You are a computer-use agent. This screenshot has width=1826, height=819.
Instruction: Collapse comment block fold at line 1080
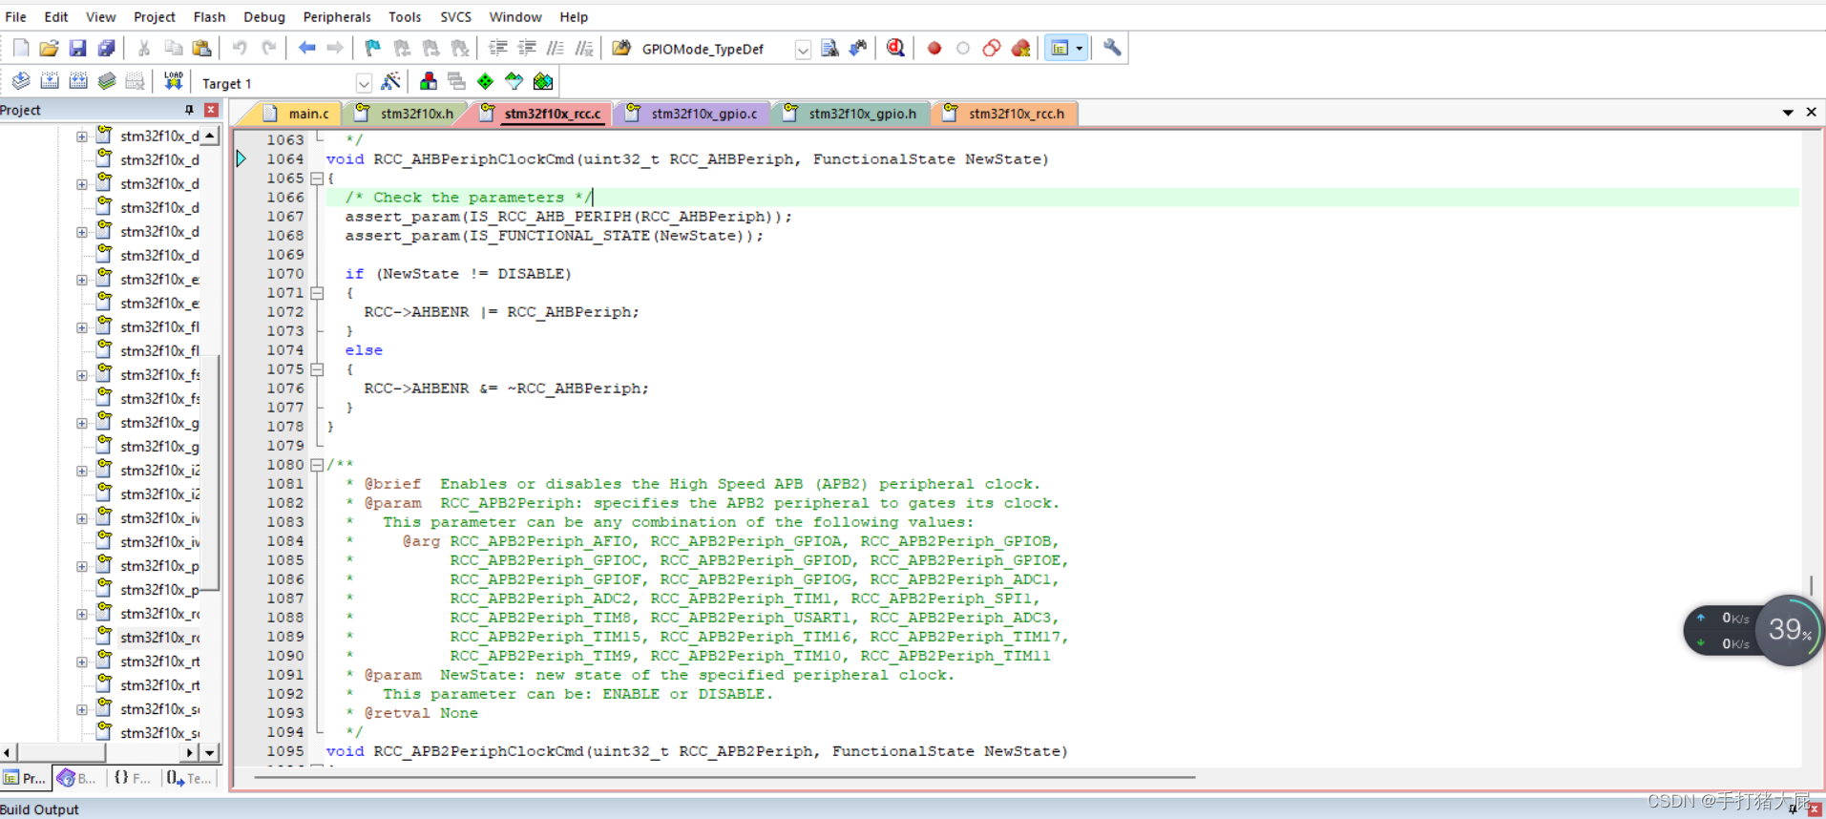(x=317, y=465)
